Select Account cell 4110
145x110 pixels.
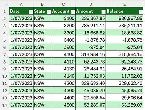63,62
